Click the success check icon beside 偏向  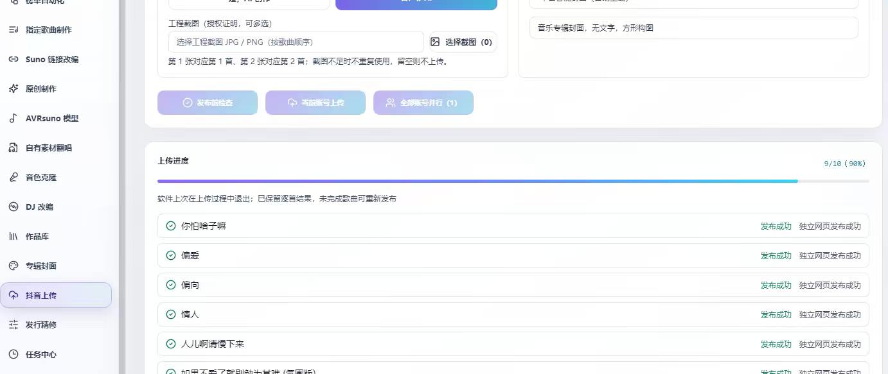tap(171, 285)
